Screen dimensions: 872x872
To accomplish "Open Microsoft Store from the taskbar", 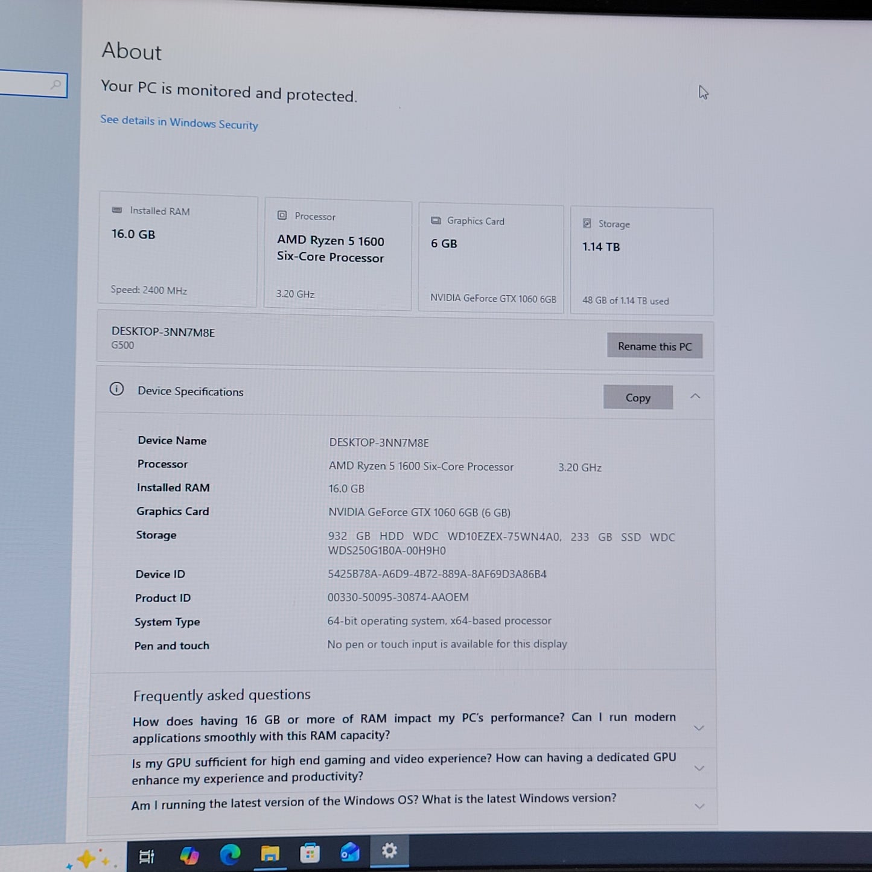I will click(310, 853).
